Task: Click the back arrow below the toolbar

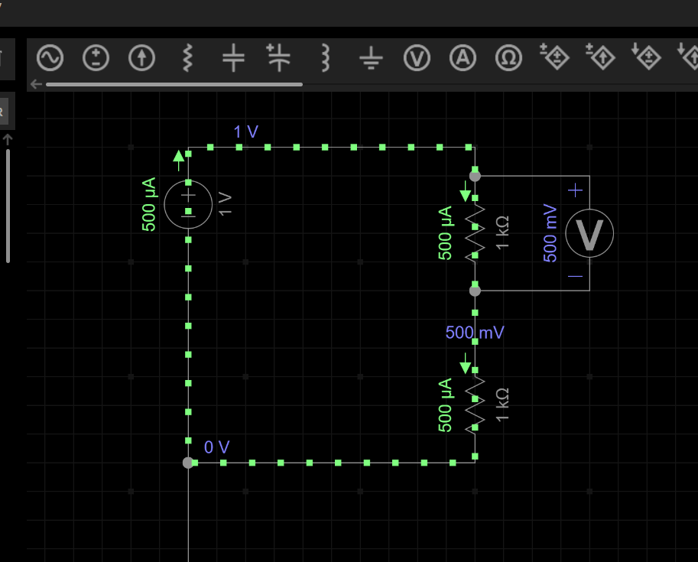Action: coord(35,84)
